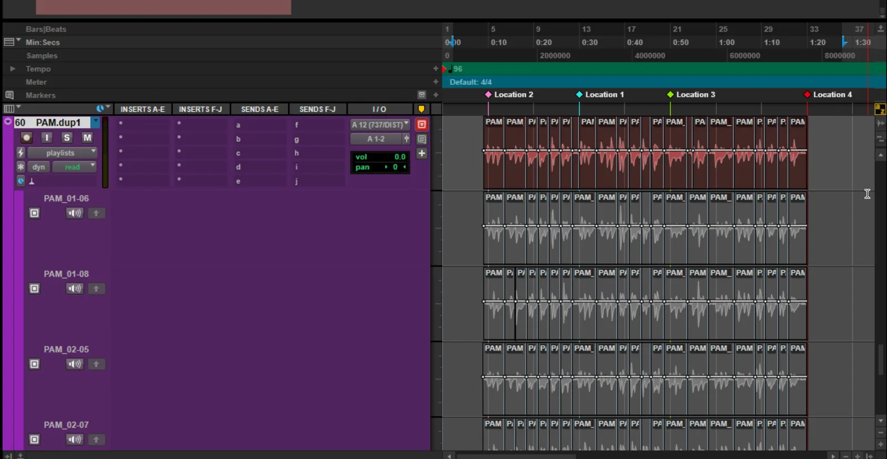Open the read automation mode dropdown
The height and width of the screenshot is (459, 887).
74,167
